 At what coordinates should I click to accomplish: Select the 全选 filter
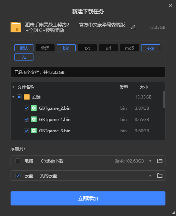[45, 48]
